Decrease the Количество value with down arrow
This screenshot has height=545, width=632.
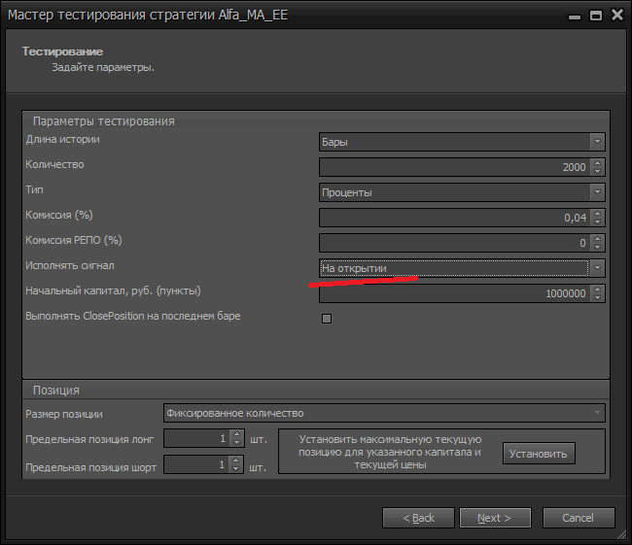coord(597,172)
